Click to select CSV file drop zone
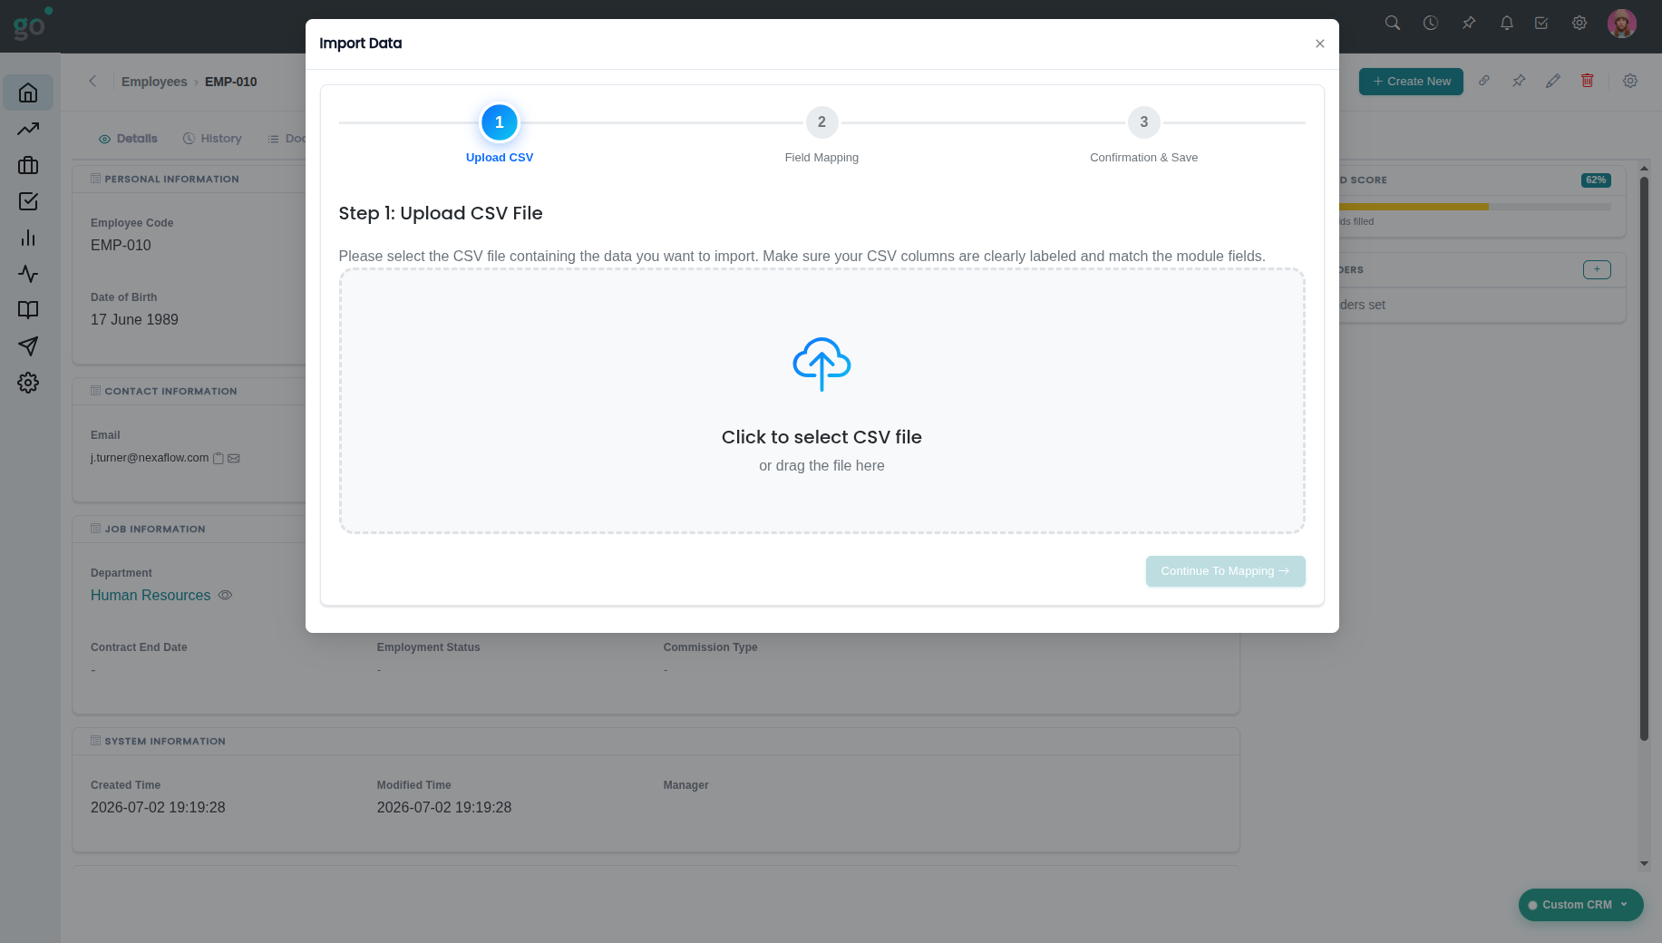Screen dimensions: 1662x943 click(x=821, y=401)
